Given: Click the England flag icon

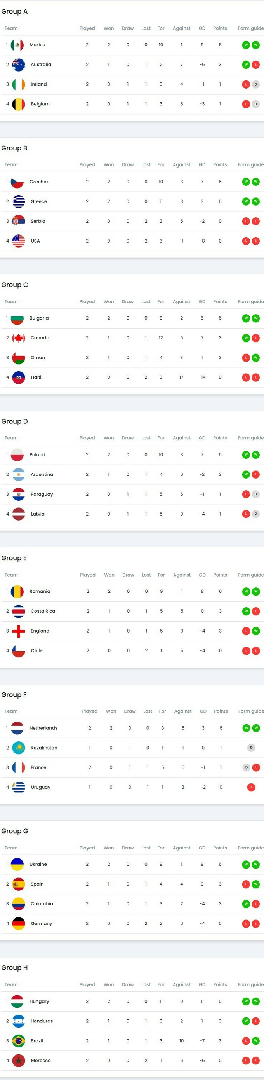Looking at the screenshot, I should [18, 631].
